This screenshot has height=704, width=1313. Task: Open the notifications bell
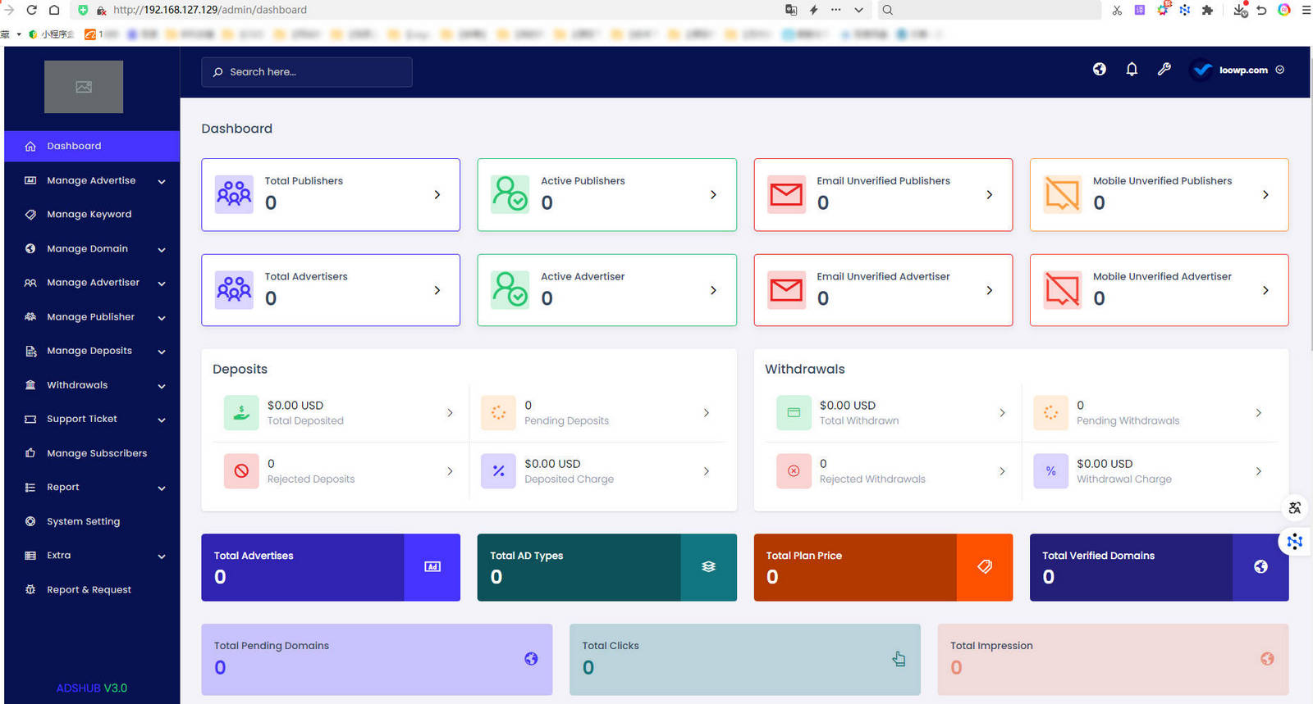point(1132,70)
